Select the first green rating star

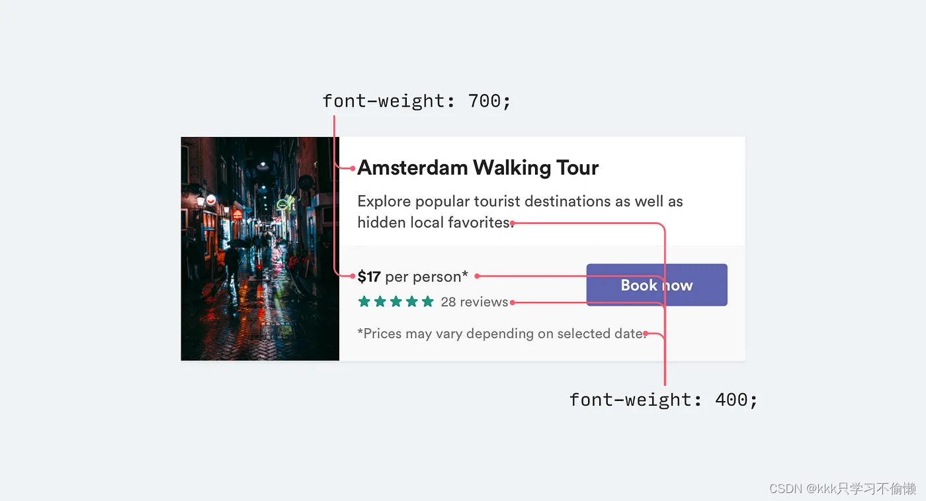click(364, 302)
